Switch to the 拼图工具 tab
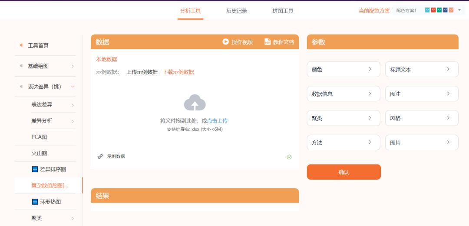Image resolution: width=469 pixels, height=226 pixels. pyautogui.click(x=283, y=11)
